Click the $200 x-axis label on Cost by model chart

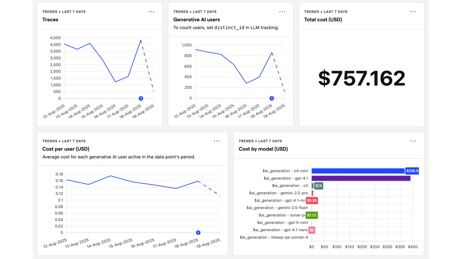pyautogui.click(x=362, y=247)
